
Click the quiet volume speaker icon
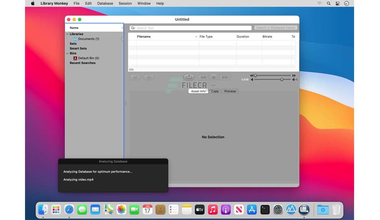pos(252,80)
